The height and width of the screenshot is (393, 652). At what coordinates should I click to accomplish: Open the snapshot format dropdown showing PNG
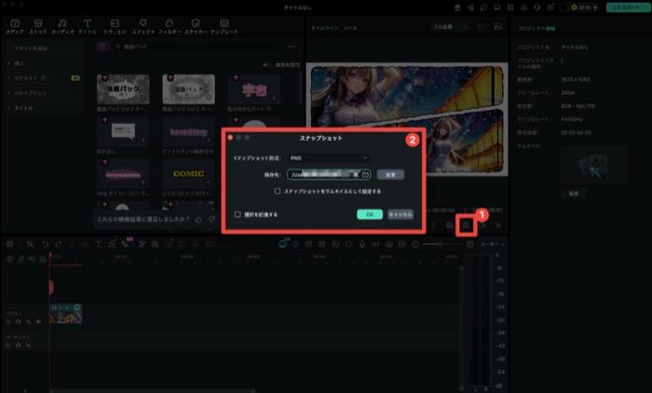pyautogui.click(x=329, y=158)
